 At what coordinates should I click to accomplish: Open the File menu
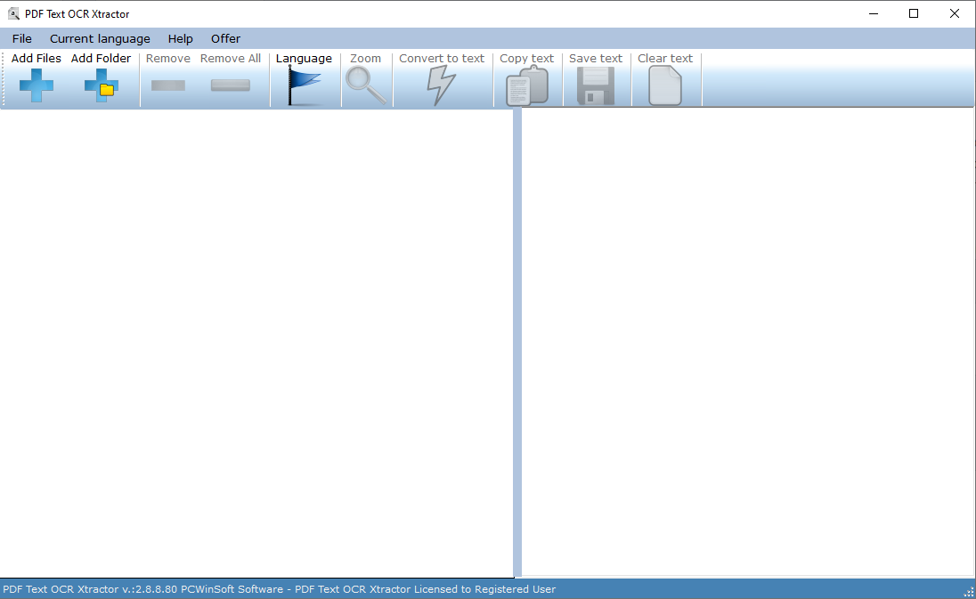[x=21, y=38]
